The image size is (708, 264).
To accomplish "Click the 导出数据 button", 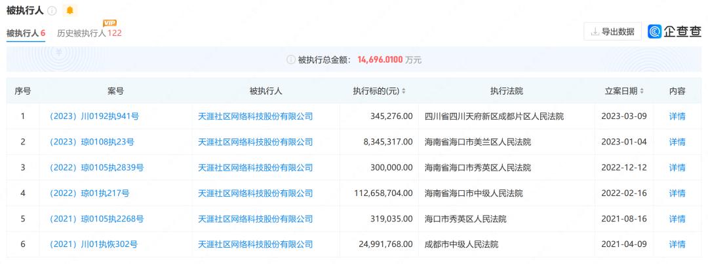I will tap(613, 32).
